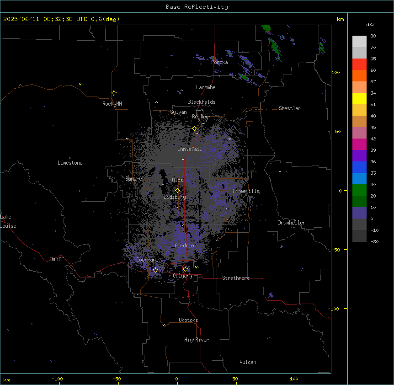Click the Strathmore label

[x=236, y=278]
